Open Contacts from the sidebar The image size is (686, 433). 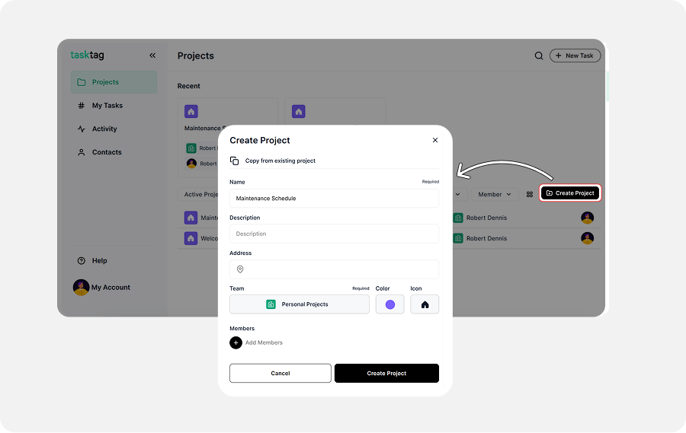(x=107, y=152)
